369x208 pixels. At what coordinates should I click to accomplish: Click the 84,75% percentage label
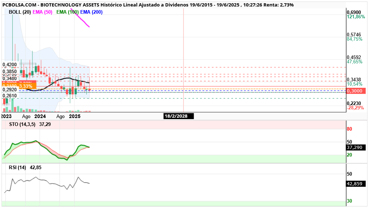(355, 39)
